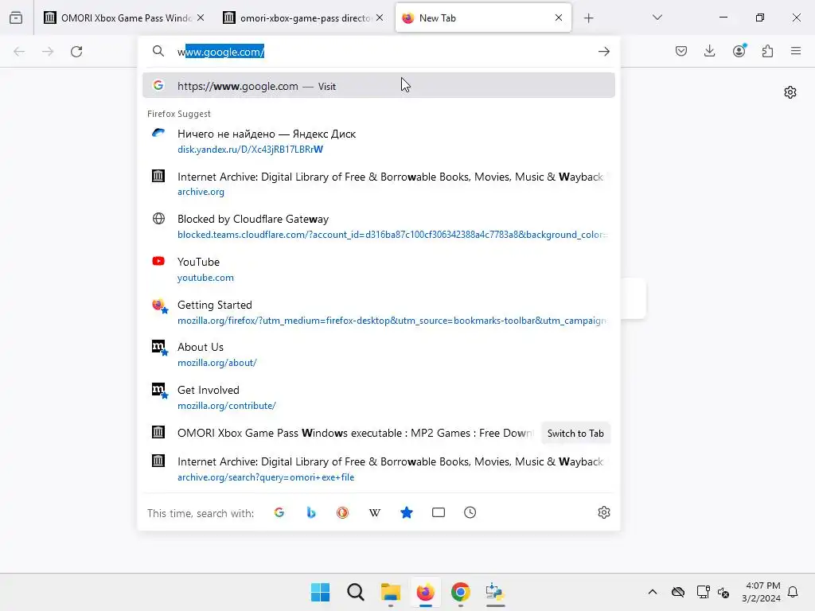Open the Extensions panel
This screenshot has width=815, height=611.
[x=767, y=51]
